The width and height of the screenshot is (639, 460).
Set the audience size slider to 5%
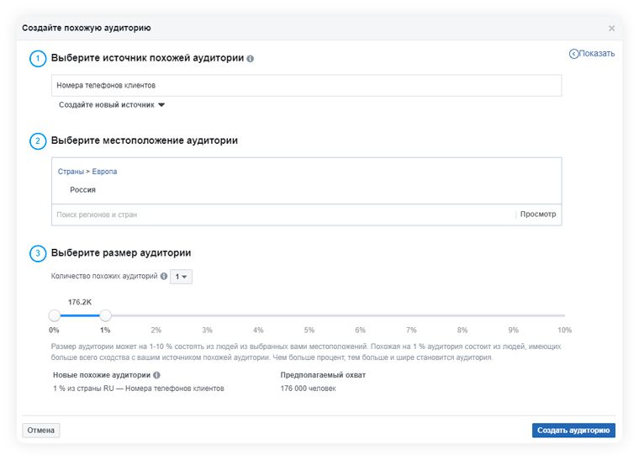click(x=309, y=315)
